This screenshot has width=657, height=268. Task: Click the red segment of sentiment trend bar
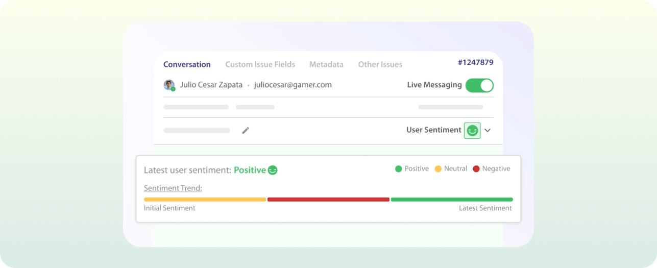pos(328,200)
